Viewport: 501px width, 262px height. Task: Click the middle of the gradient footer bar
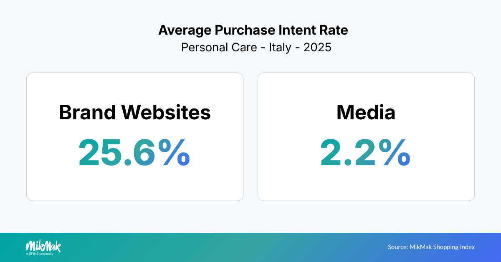(x=250, y=247)
